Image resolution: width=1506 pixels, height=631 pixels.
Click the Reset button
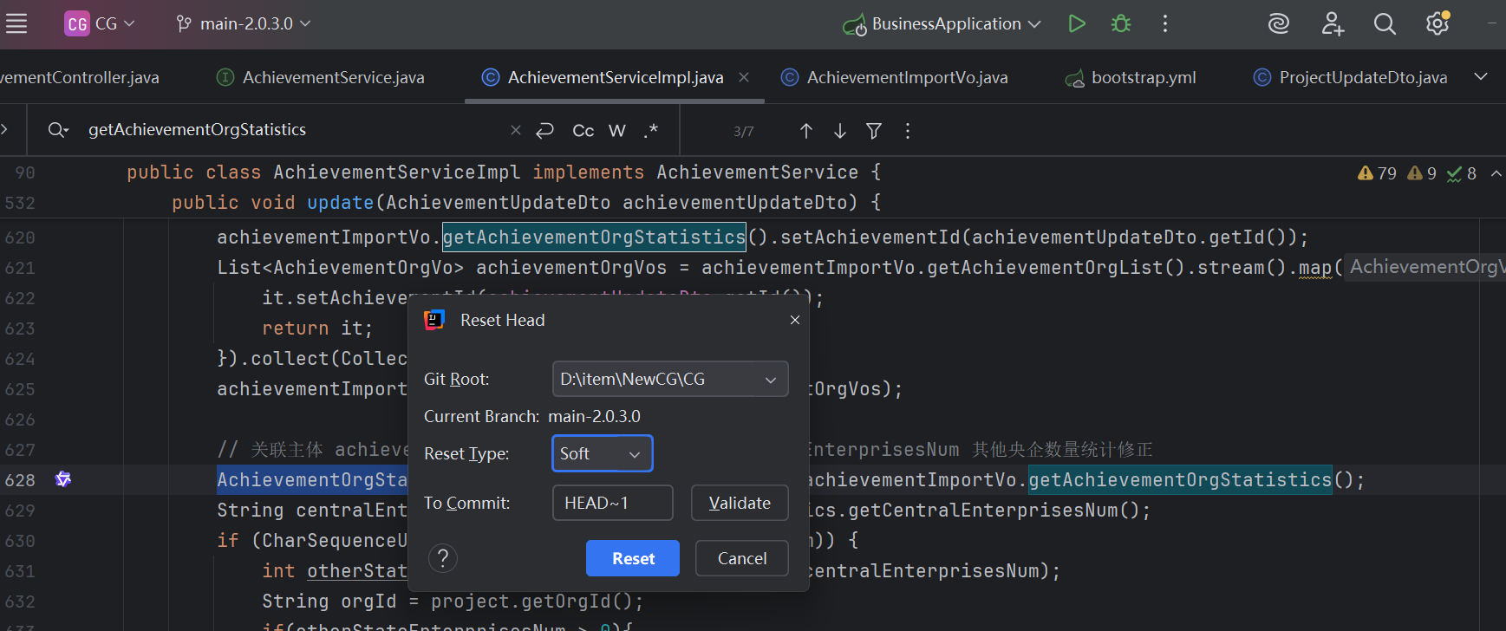(x=633, y=558)
